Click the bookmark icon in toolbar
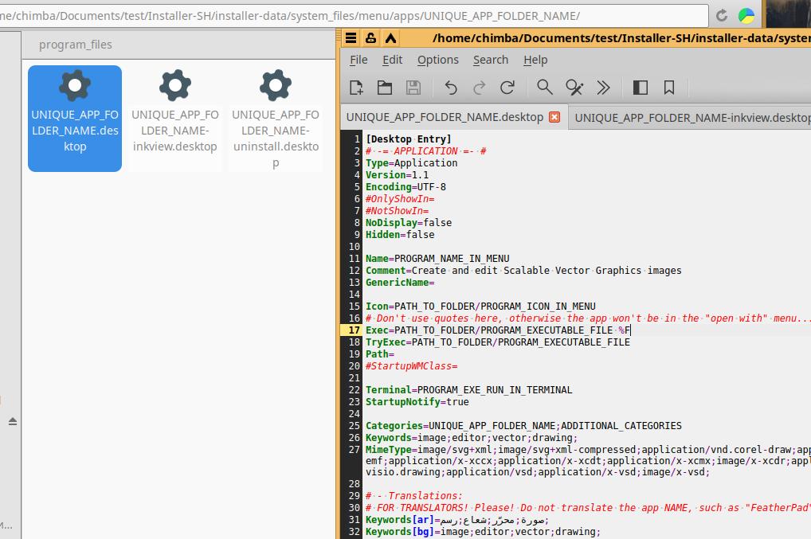 (x=669, y=88)
